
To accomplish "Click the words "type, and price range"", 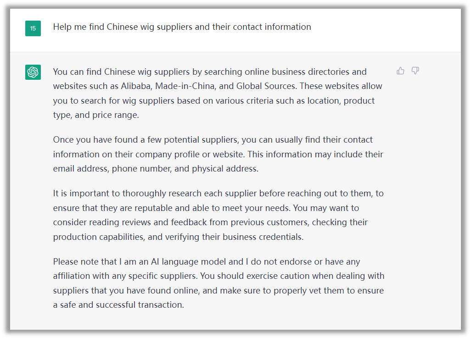I will [96, 115].
